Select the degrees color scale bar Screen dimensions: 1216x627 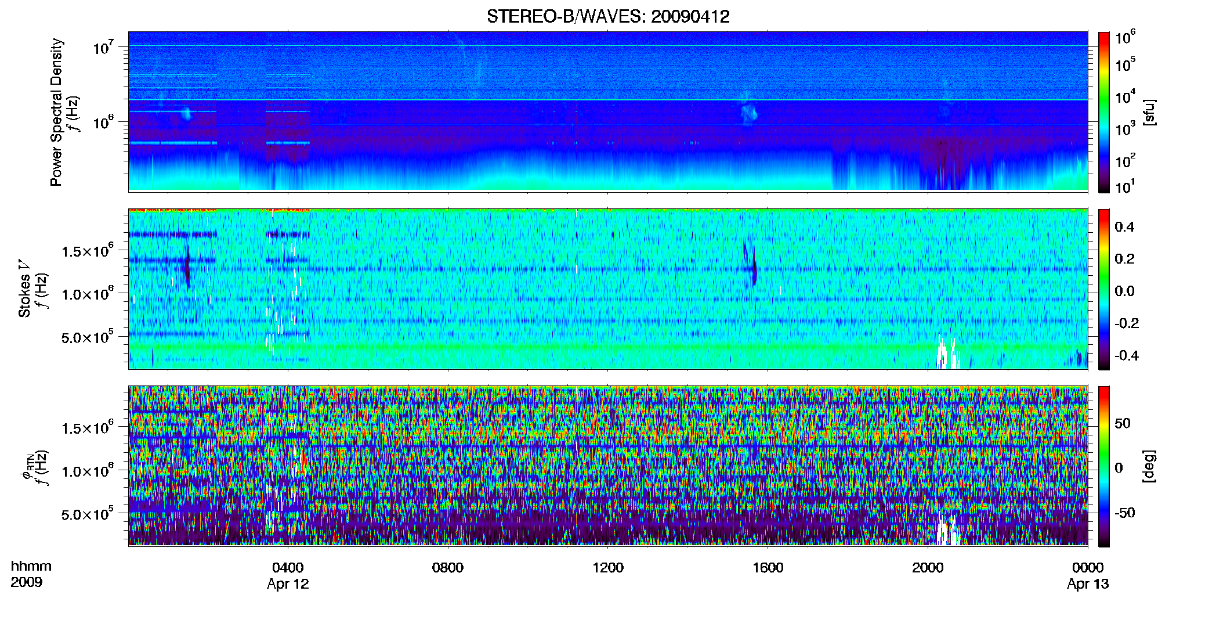[1104, 466]
